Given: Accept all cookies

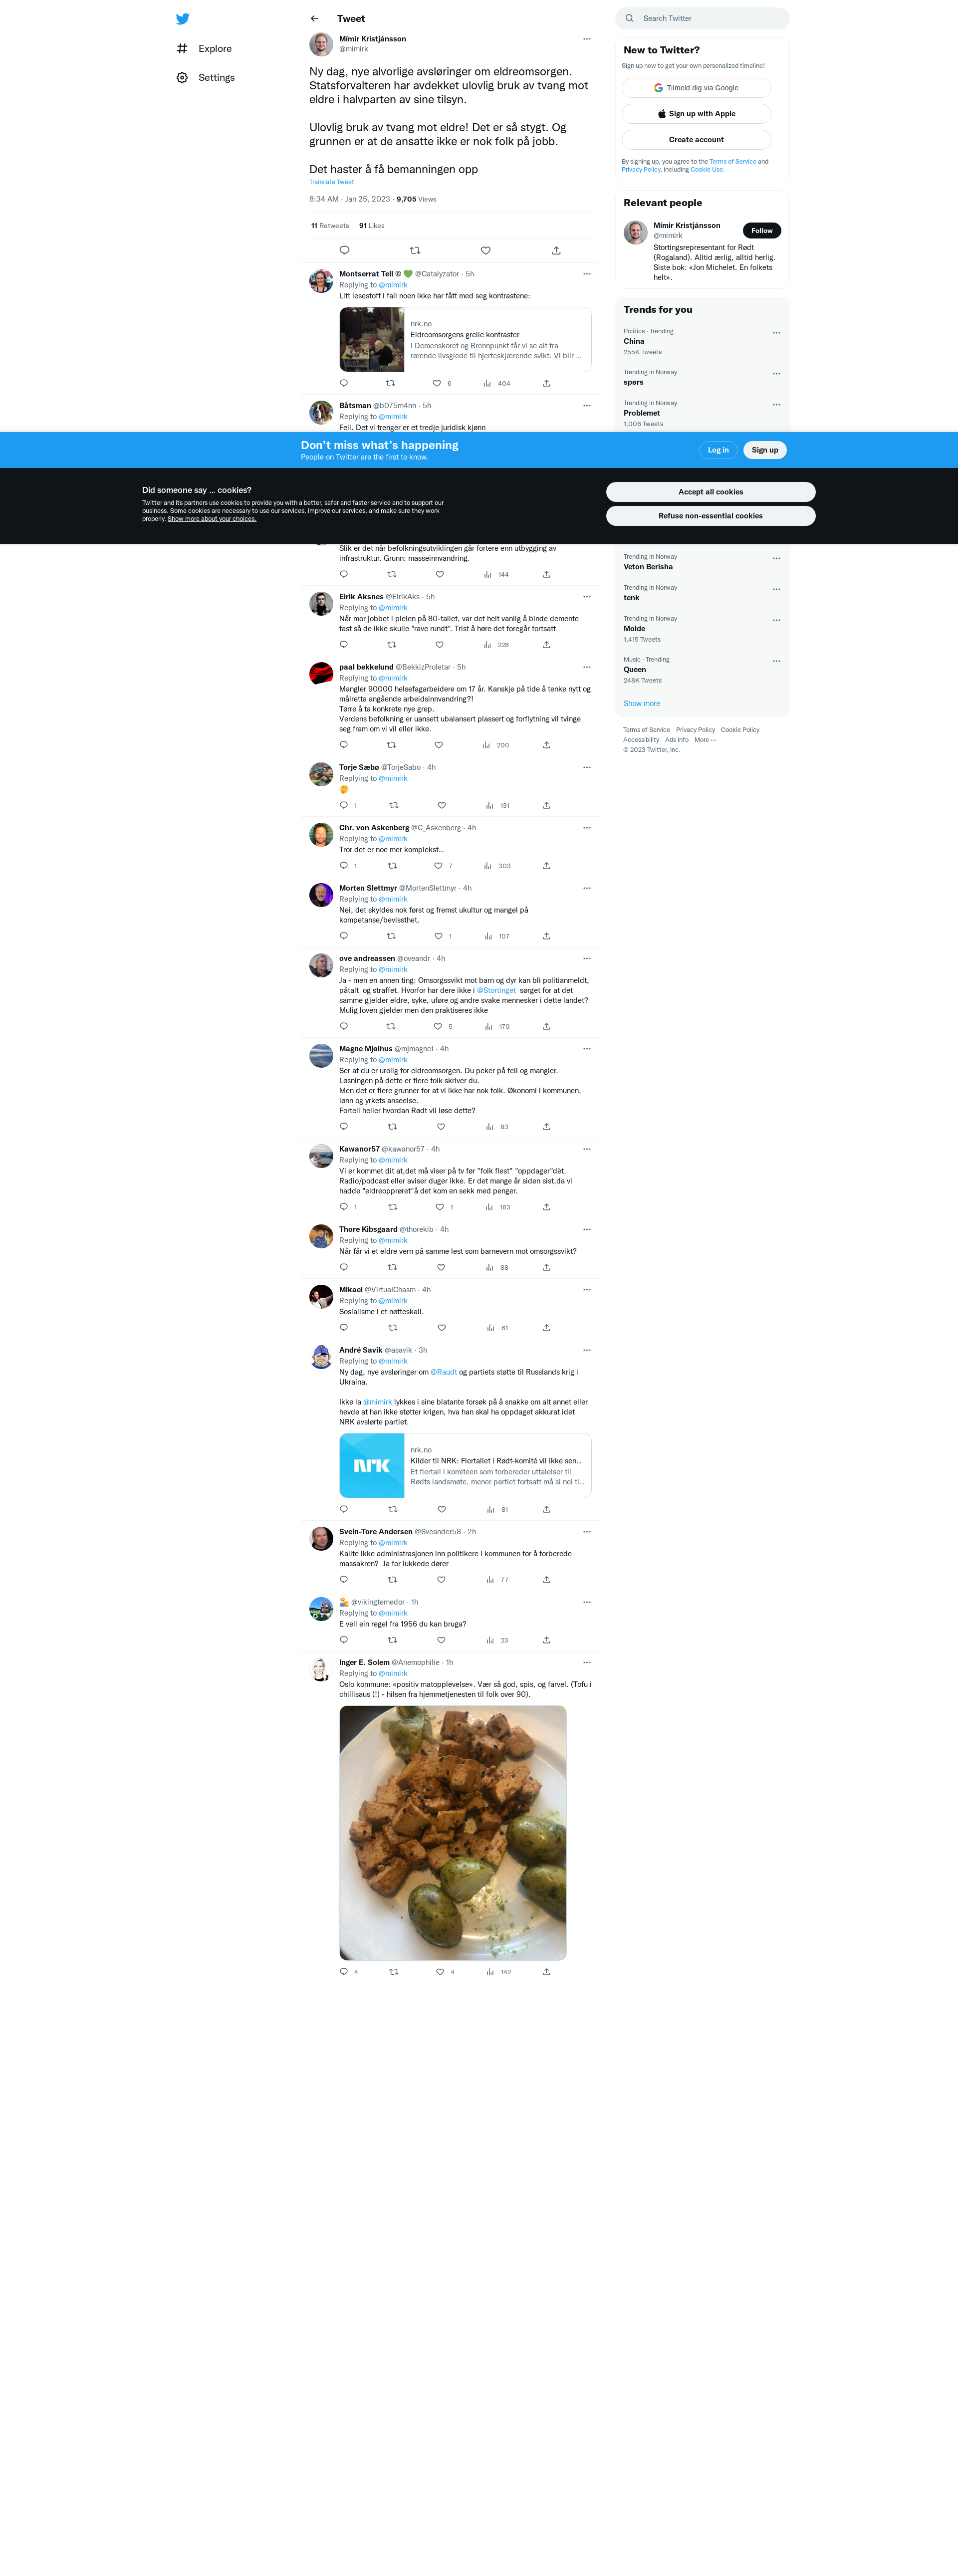Looking at the screenshot, I should [x=710, y=492].
